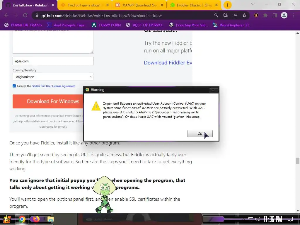This screenshot has width=300, height=225.
Task: Uncheck the Fiddler license agreement checkbox
Action: (x=14, y=86)
